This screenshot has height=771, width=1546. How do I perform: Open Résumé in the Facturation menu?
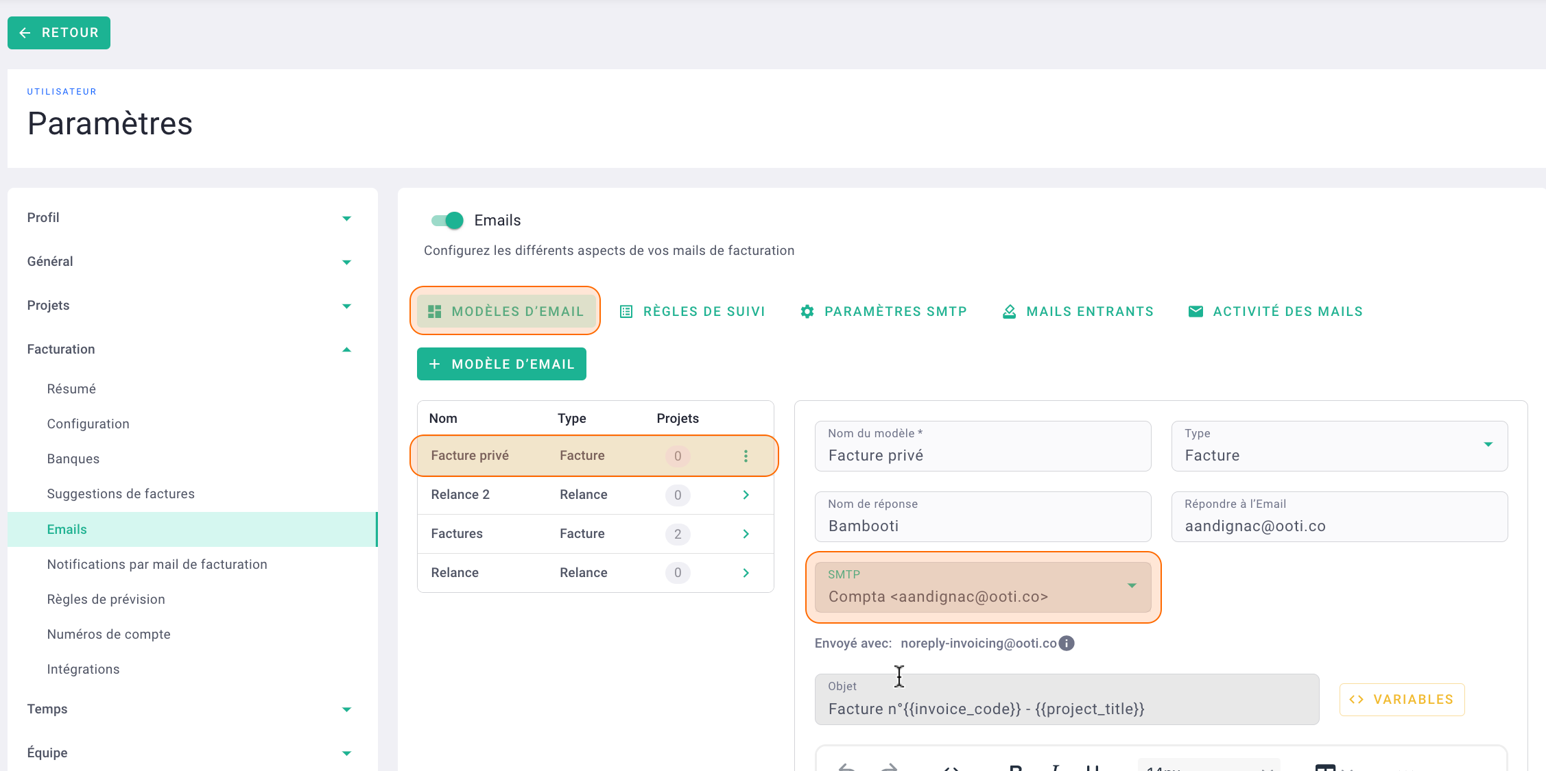pos(71,389)
